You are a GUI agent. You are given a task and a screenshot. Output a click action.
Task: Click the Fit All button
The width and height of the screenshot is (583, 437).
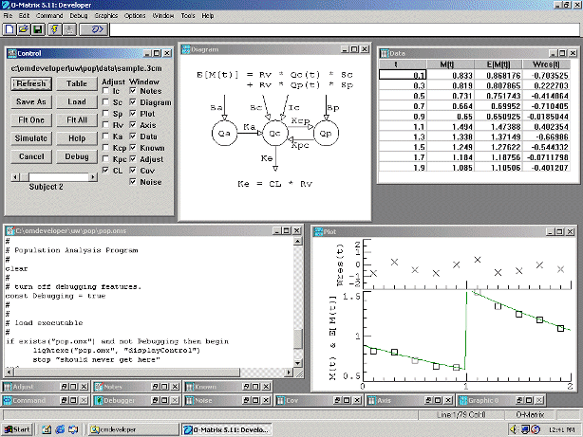(x=77, y=120)
